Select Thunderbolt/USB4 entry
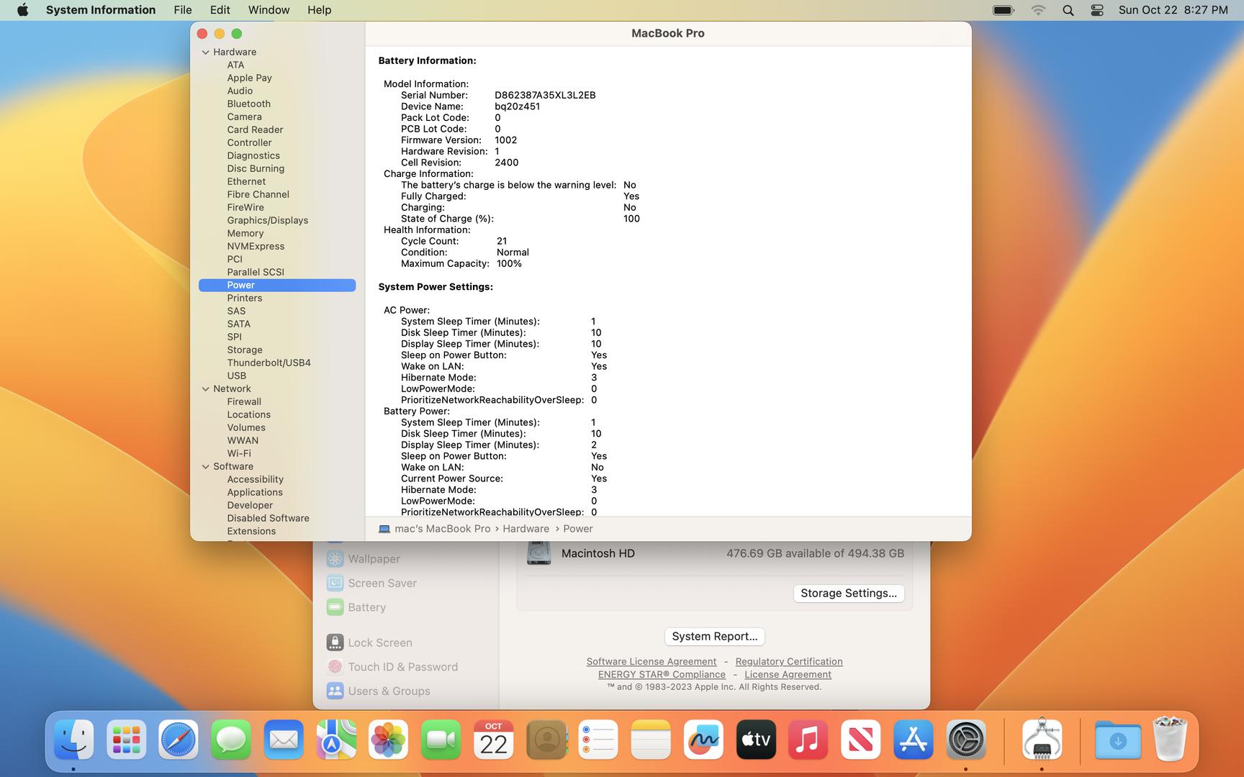 [269, 363]
